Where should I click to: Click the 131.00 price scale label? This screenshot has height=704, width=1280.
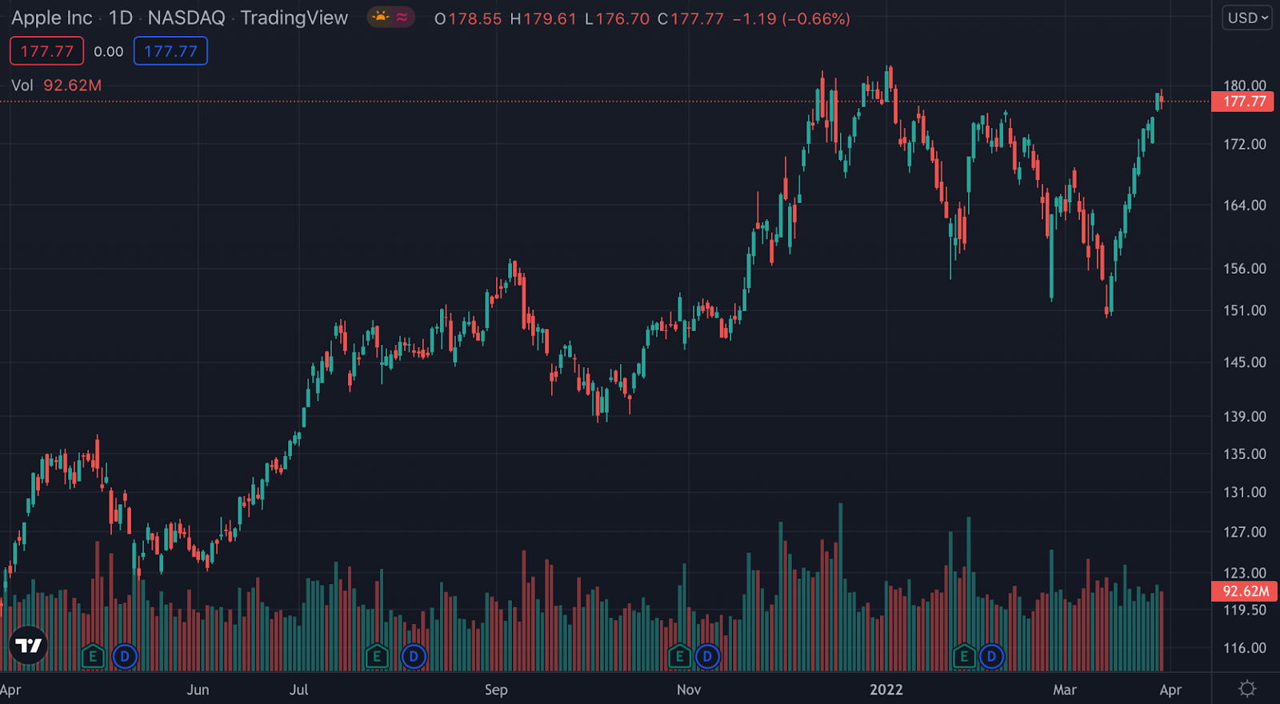pos(1245,492)
